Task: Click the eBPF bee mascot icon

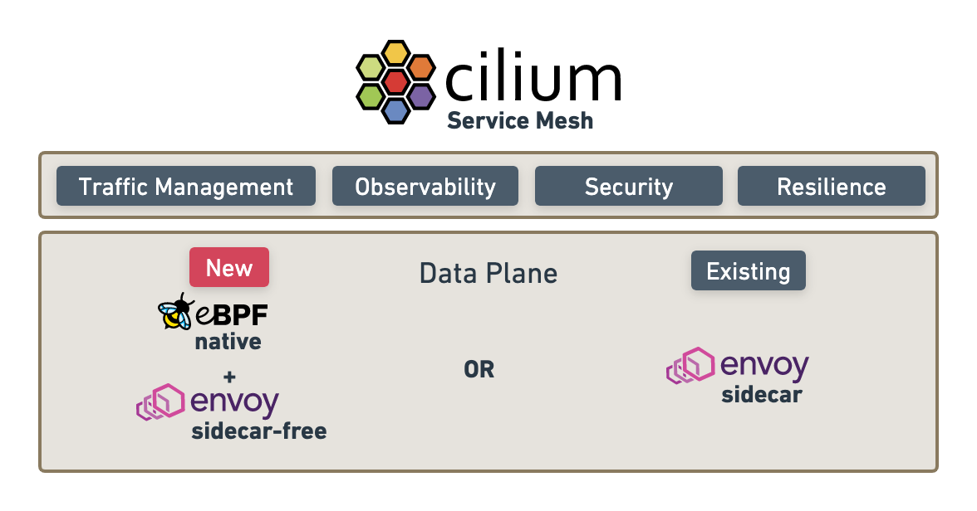Action: (176, 311)
